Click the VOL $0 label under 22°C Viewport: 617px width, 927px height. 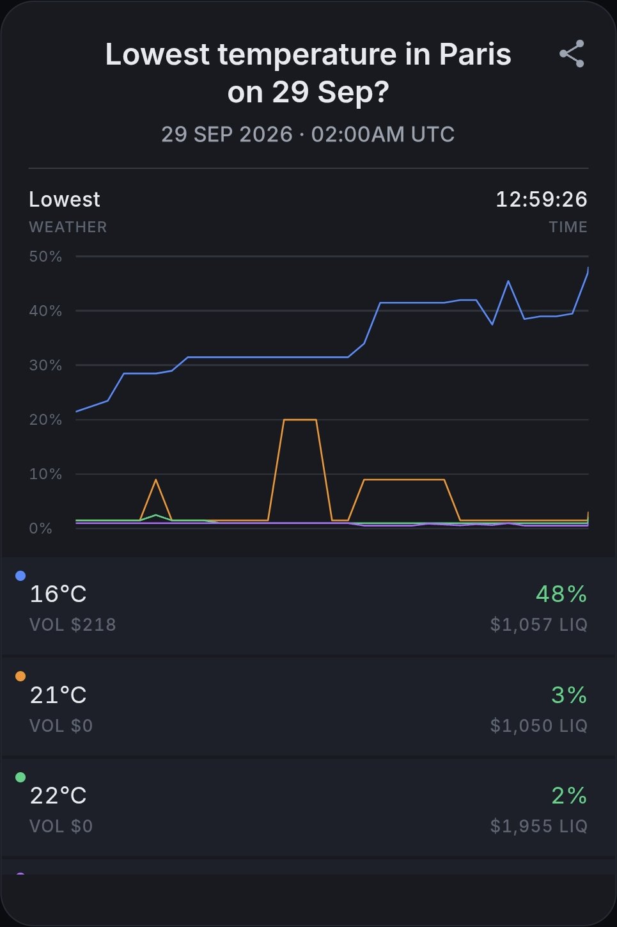61,826
